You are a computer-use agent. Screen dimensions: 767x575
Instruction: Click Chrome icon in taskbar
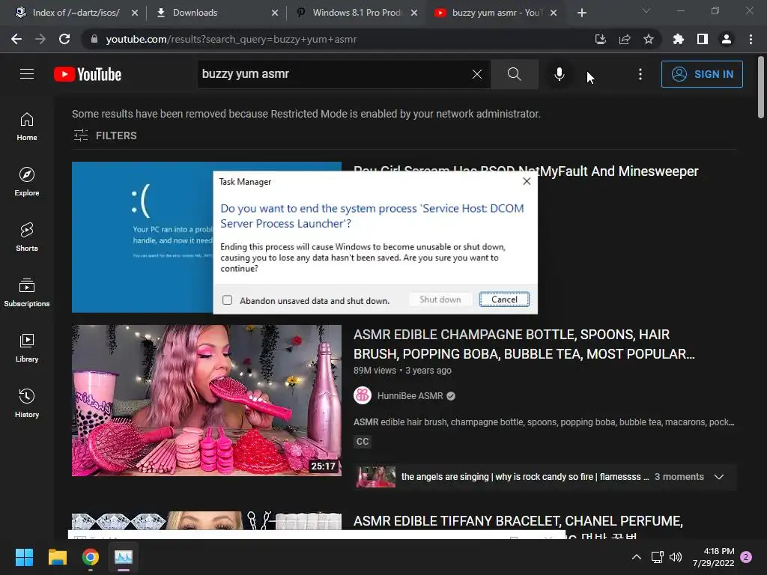pos(90,557)
